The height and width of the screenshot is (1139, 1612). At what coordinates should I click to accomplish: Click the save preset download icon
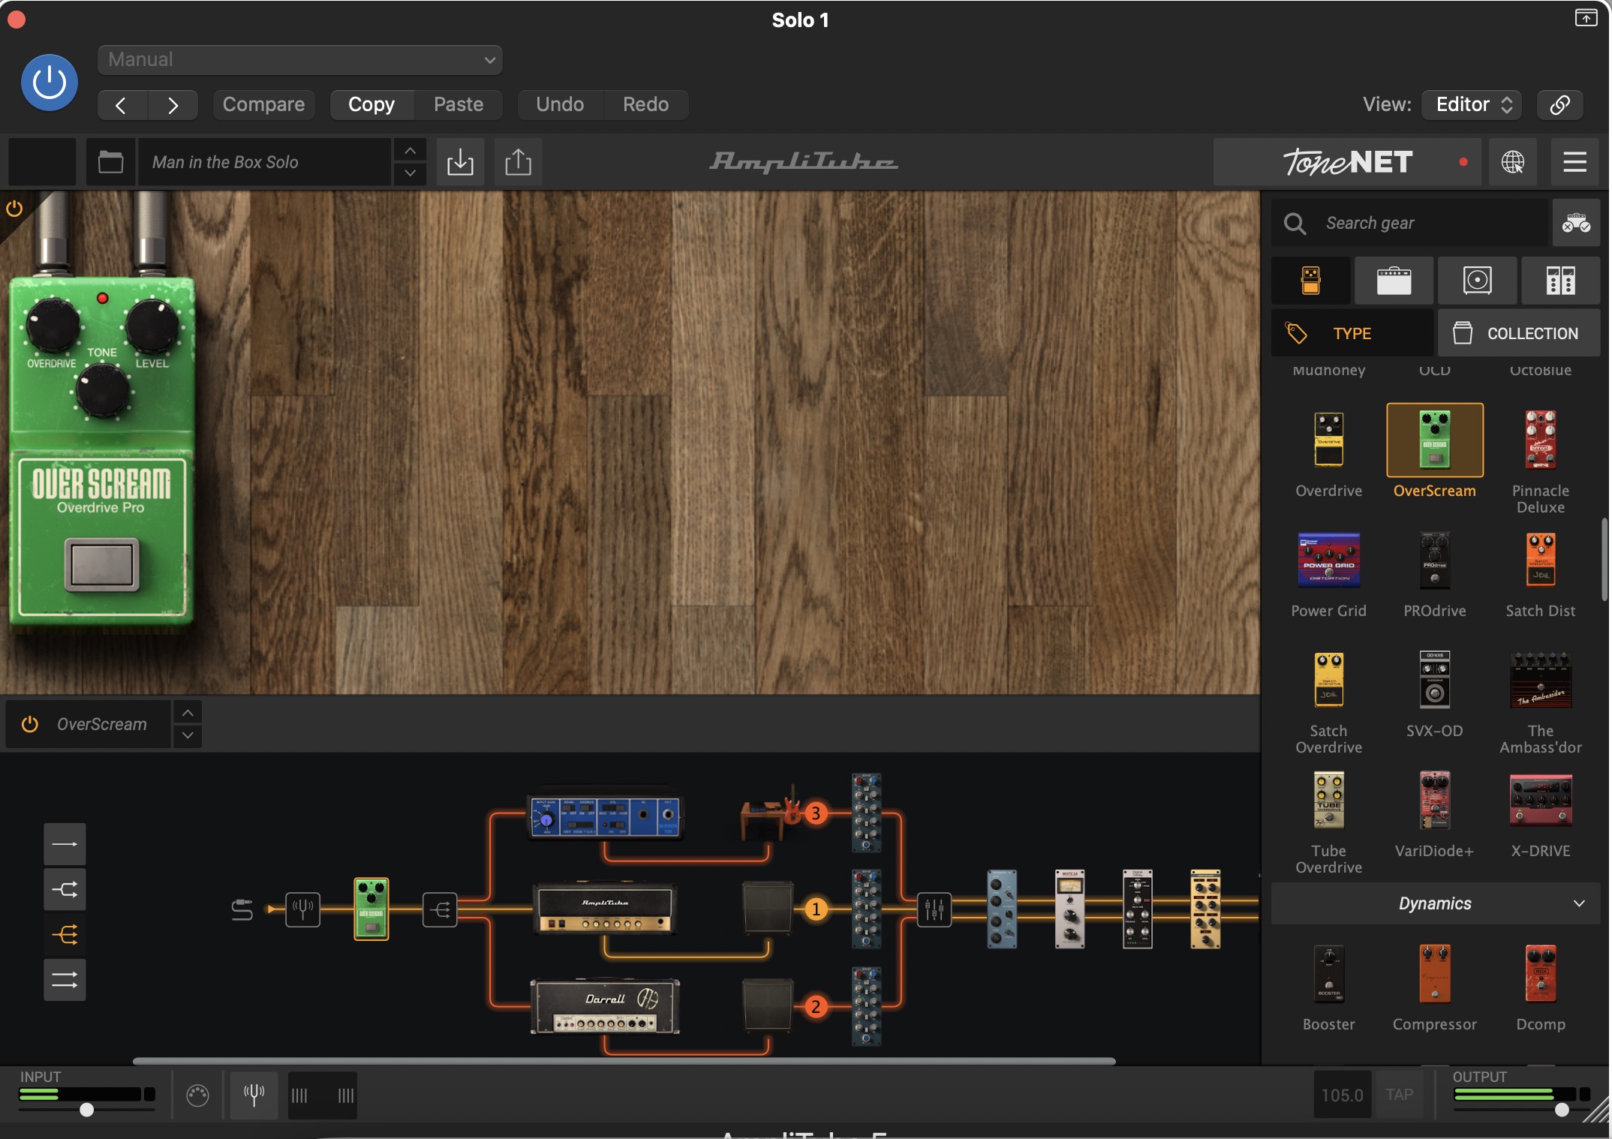pos(460,162)
